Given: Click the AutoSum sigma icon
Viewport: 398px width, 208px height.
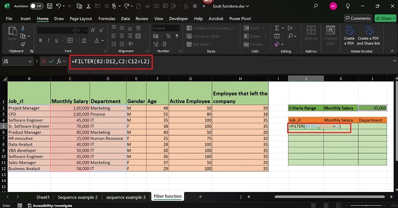Looking at the screenshot, I should click(277, 28).
